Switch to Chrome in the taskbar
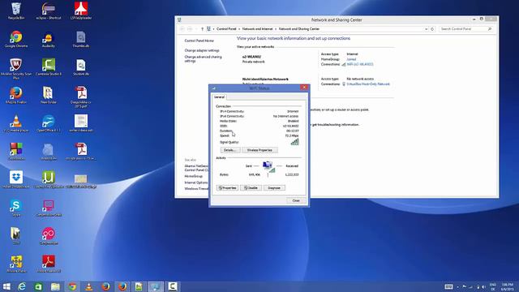Screen dimensions: 519x292 pyautogui.click(x=72, y=286)
